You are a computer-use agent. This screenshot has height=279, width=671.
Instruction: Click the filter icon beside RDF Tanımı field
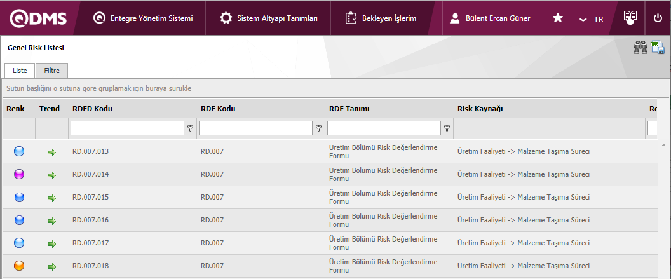point(447,128)
